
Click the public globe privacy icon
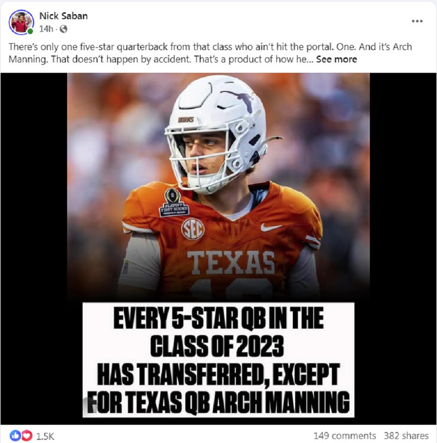(x=64, y=29)
